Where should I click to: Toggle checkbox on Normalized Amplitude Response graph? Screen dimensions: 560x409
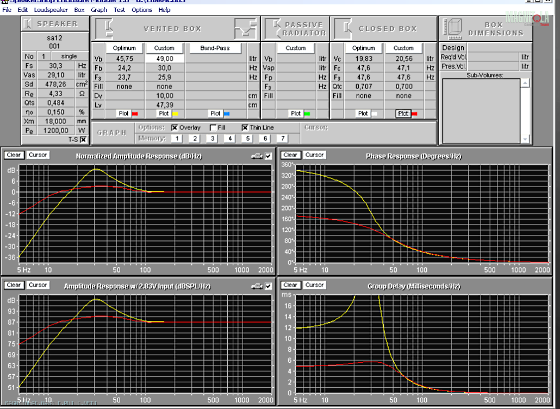point(269,156)
